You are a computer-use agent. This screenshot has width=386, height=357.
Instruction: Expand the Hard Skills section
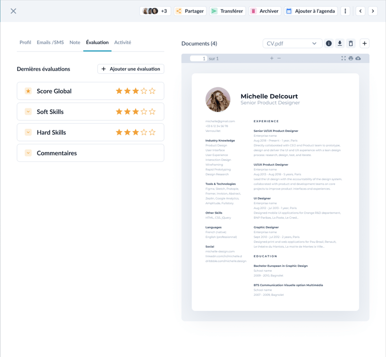[28, 132]
